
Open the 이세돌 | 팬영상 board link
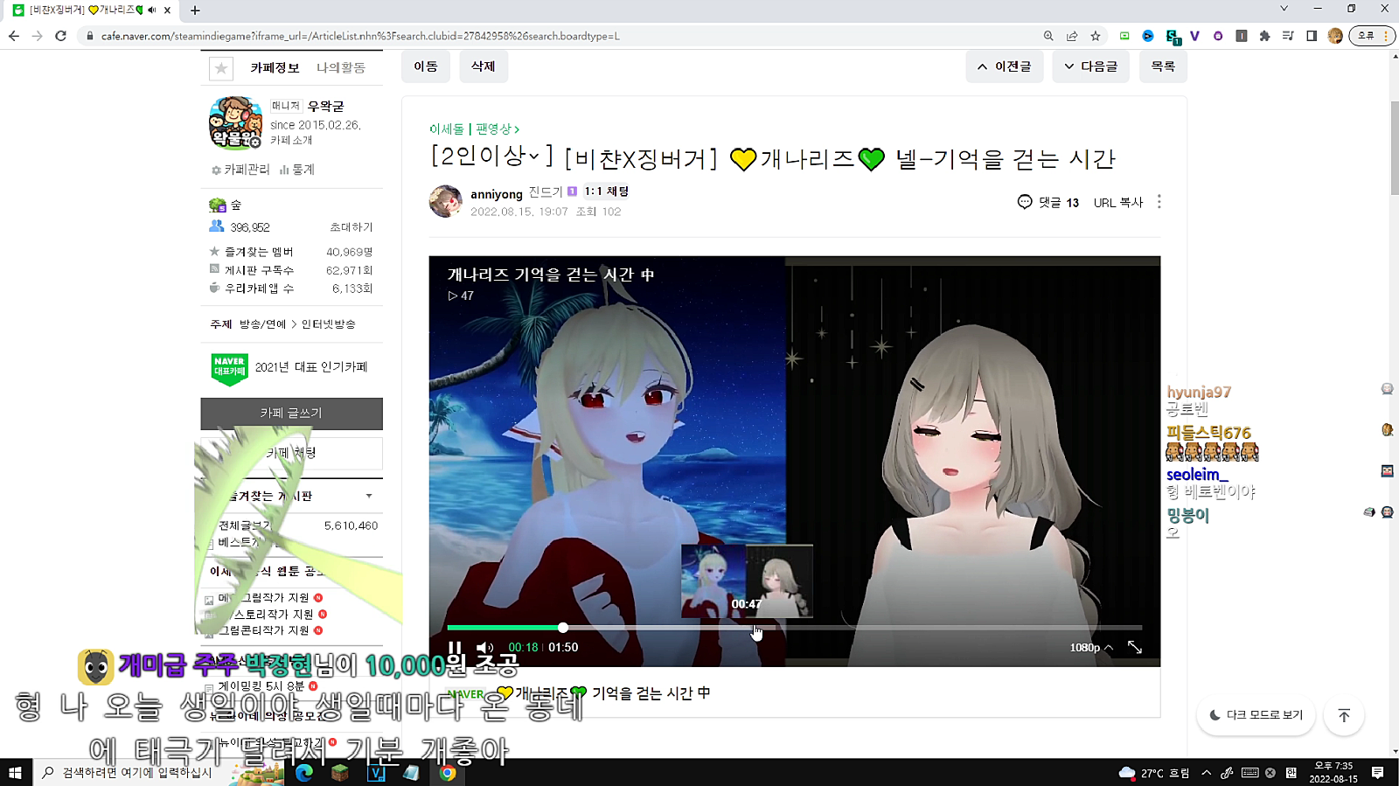(x=474, y=129)
